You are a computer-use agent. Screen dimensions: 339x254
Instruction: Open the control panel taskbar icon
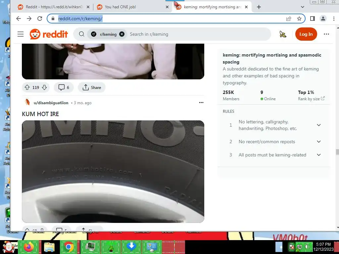click(x=152, y=247)
